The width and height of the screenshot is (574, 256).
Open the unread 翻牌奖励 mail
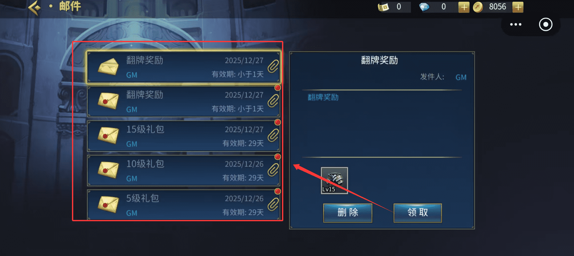click(x=184, y=101)
